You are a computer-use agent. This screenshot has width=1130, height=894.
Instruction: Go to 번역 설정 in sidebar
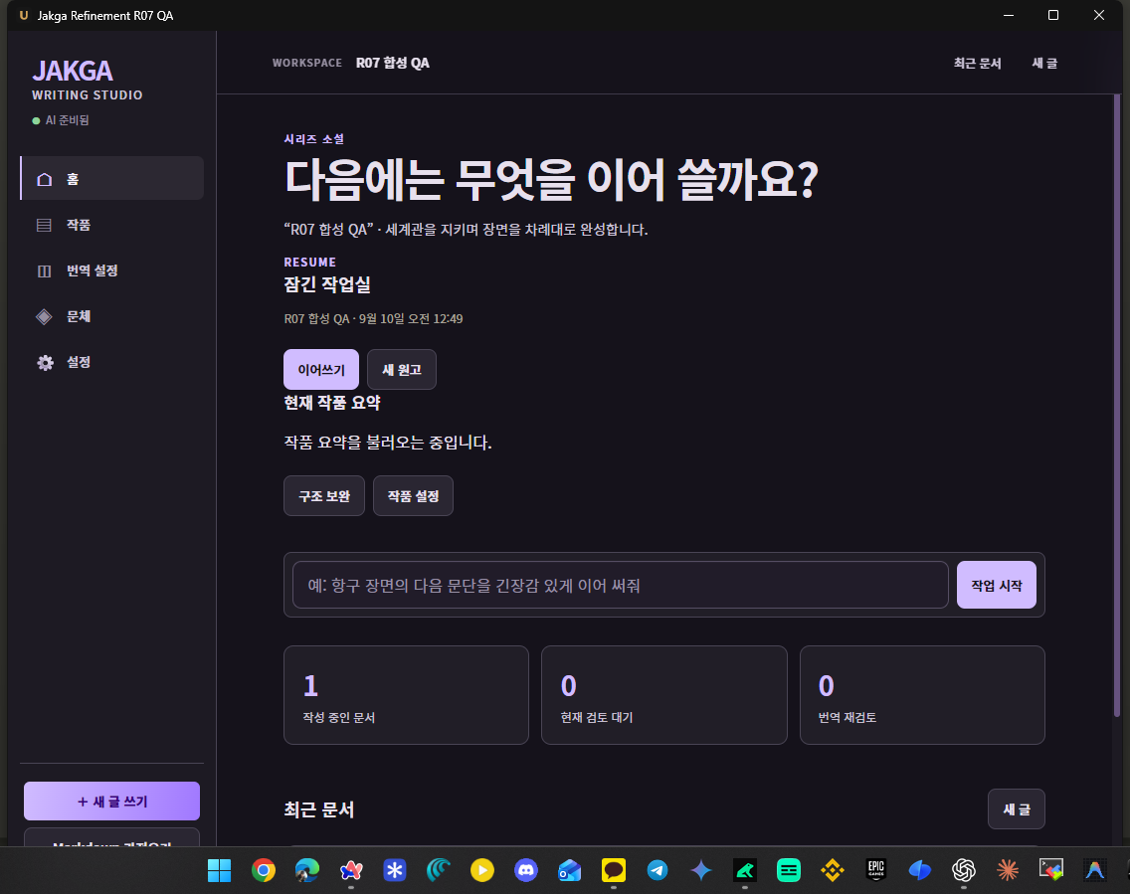111,270
